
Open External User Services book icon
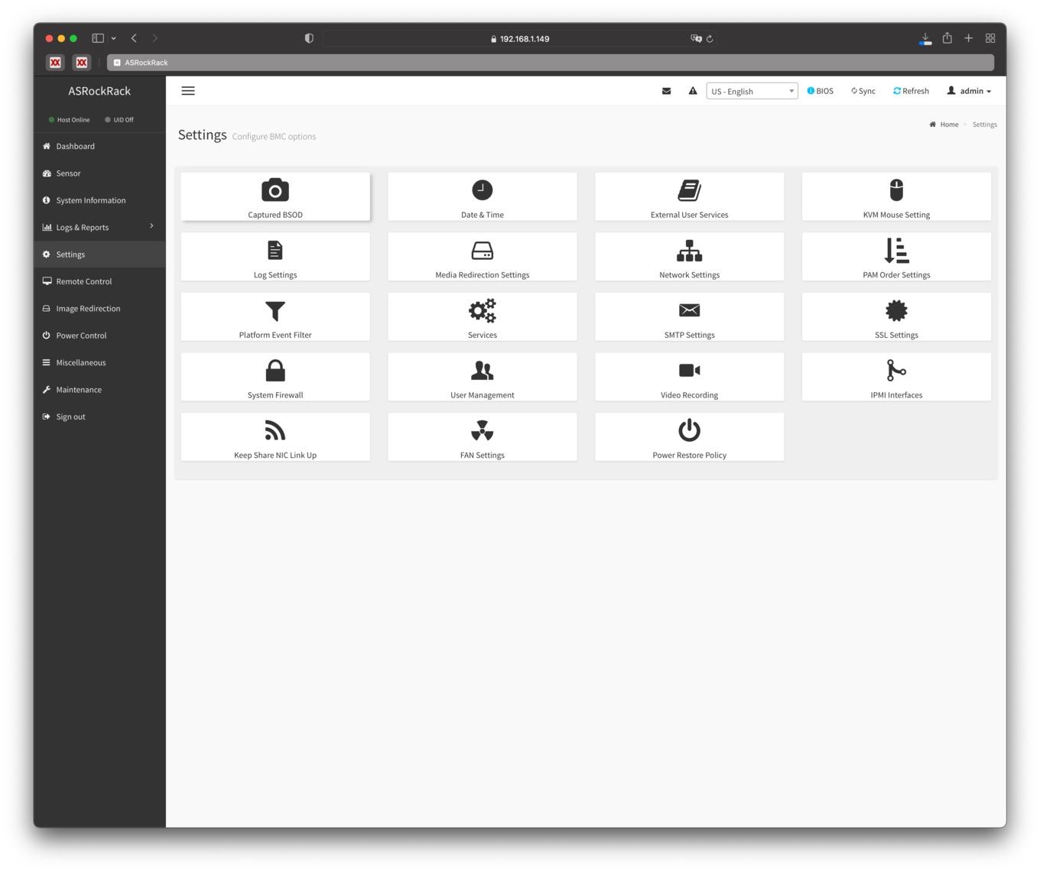coord(690,190)
